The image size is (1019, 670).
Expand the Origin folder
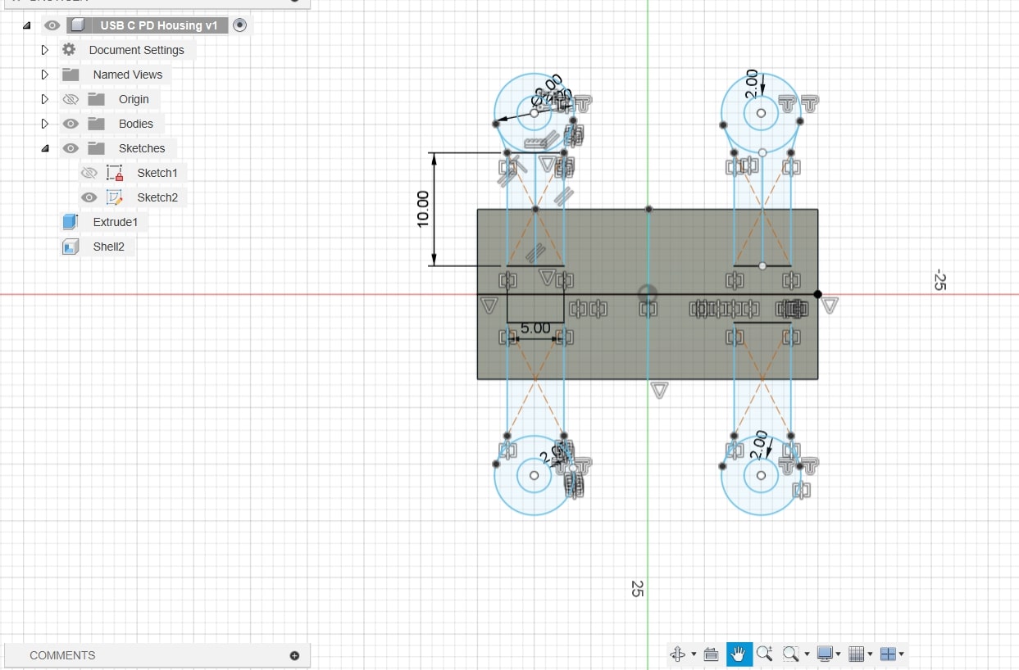45,99
